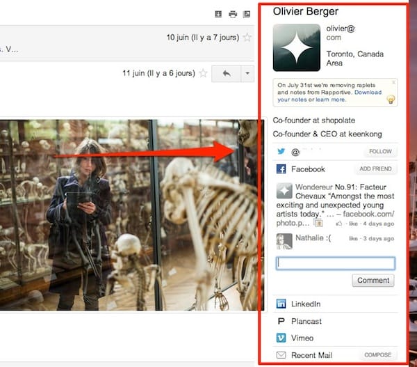The height and width of the screenshot is (367, 417).
Task: Click the Download your notes link
Action: pos(329,96)
